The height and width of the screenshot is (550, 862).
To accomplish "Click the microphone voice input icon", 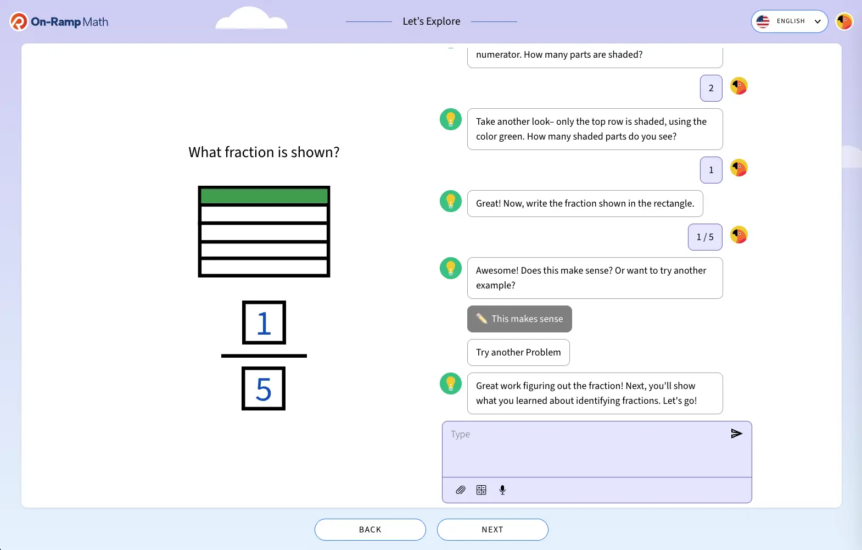I will (502, 490).
